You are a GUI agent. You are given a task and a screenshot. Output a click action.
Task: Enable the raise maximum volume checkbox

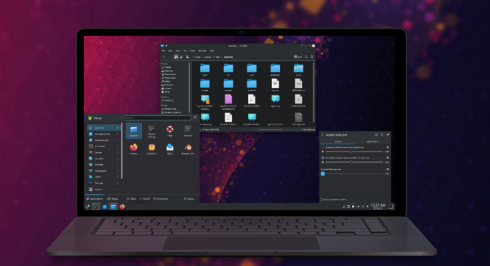[322, 199]
